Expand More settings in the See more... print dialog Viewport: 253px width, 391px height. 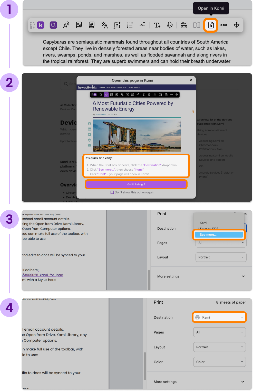click(201, 276)
